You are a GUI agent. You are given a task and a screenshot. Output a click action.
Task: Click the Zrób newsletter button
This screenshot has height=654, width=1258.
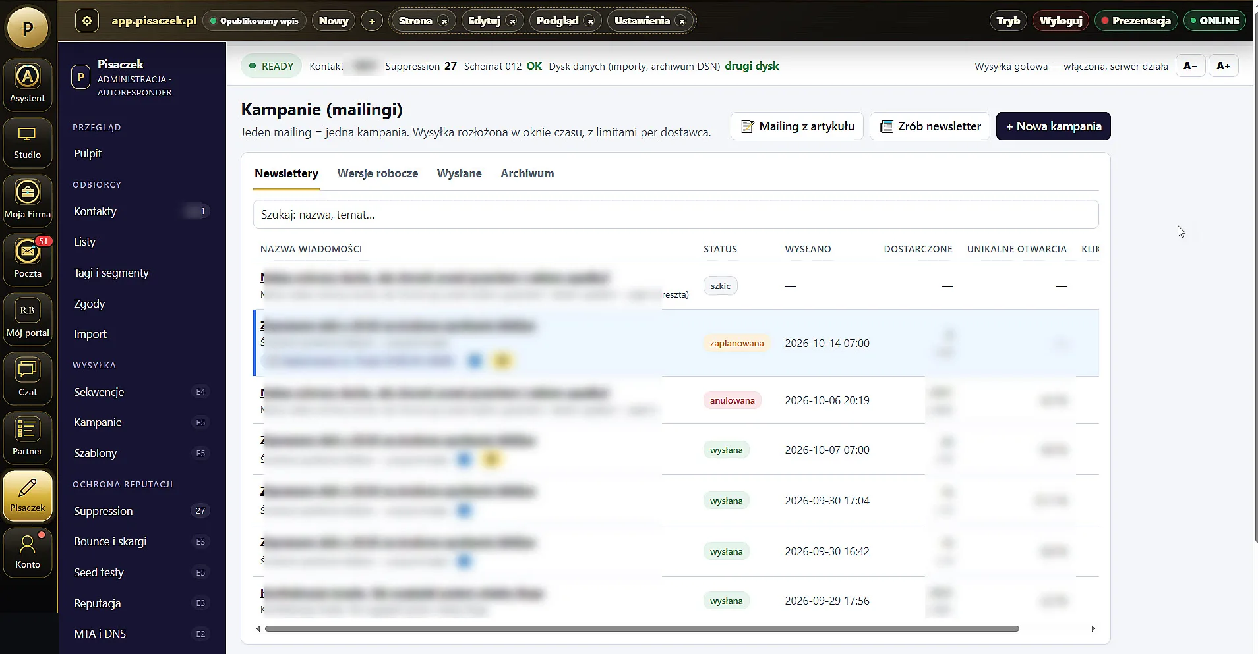930,126
